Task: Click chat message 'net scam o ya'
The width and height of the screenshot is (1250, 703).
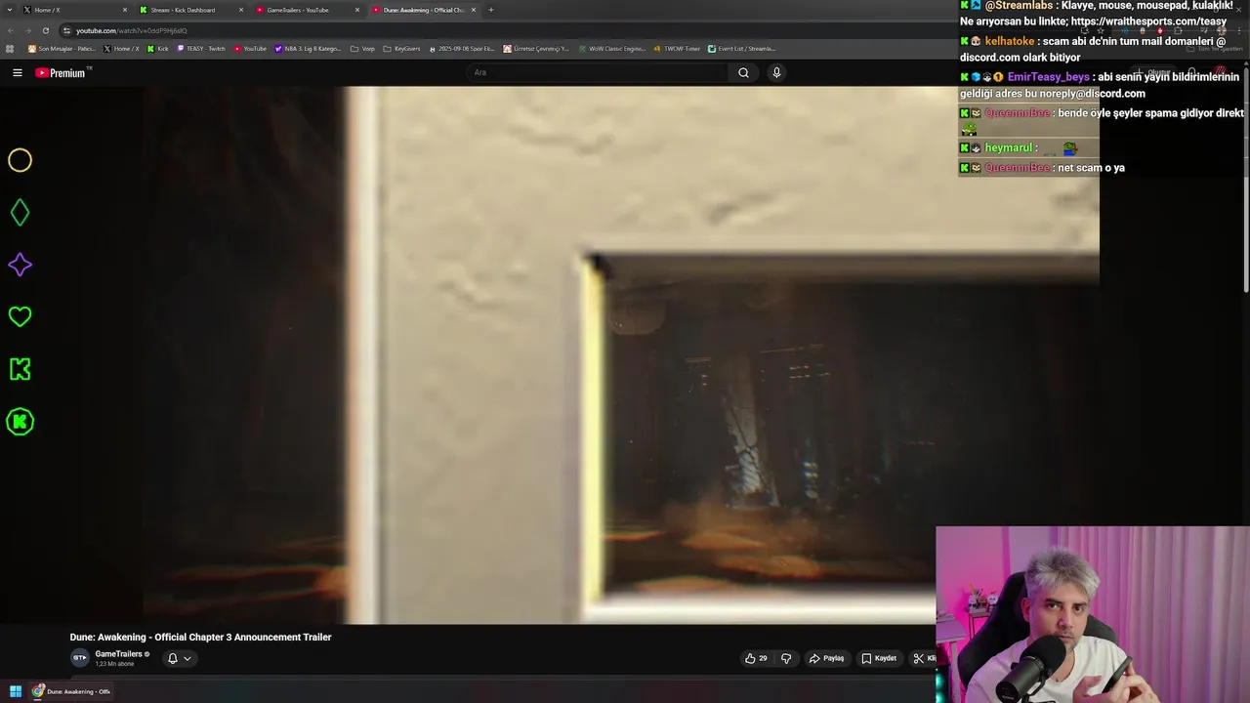Action: click(x=1091, y=167)
